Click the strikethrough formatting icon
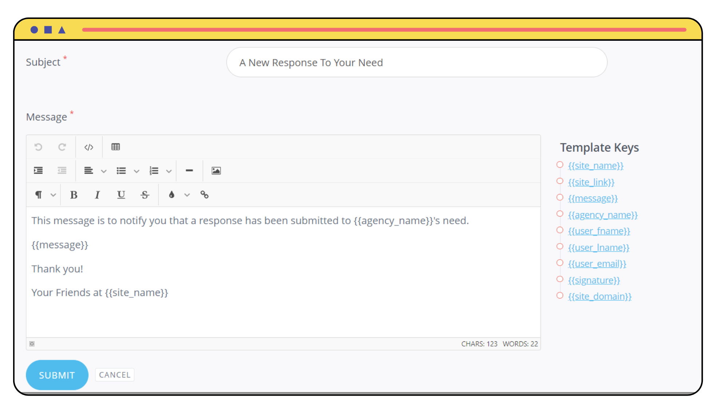 click(146, 195)
